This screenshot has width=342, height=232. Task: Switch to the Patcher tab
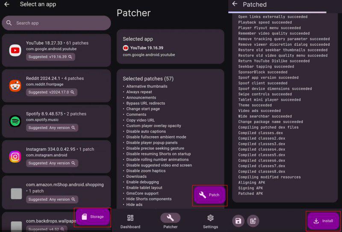pos(170,221)
